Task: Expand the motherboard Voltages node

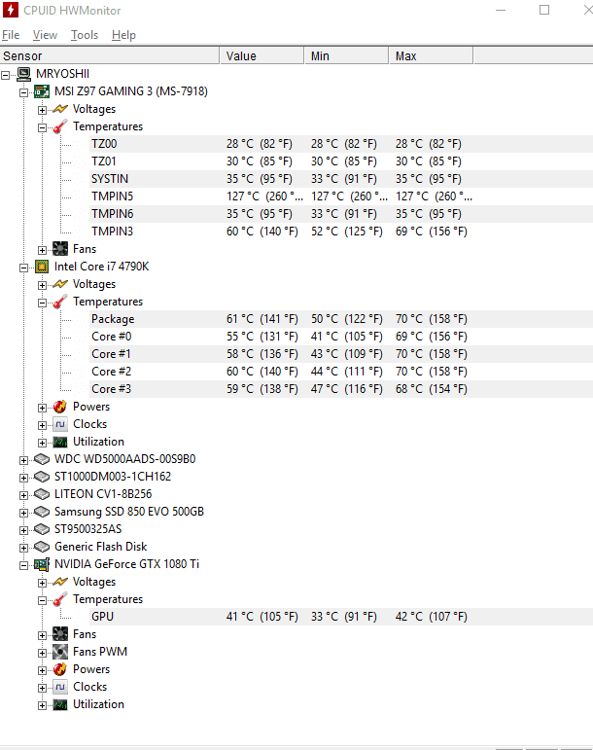Action: (42, 110)
